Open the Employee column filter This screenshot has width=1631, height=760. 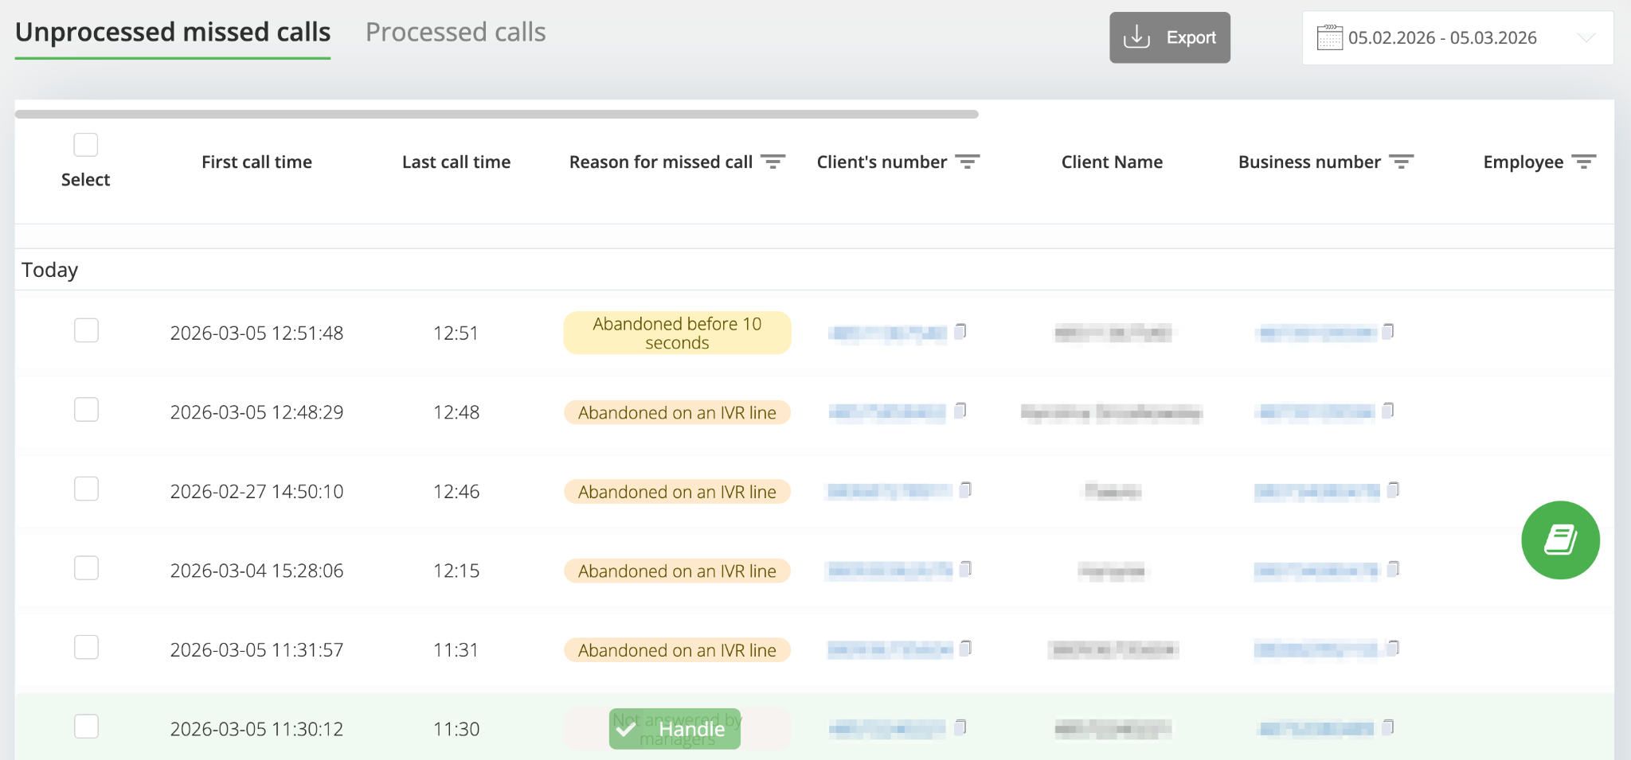[x=1584, y=161]
